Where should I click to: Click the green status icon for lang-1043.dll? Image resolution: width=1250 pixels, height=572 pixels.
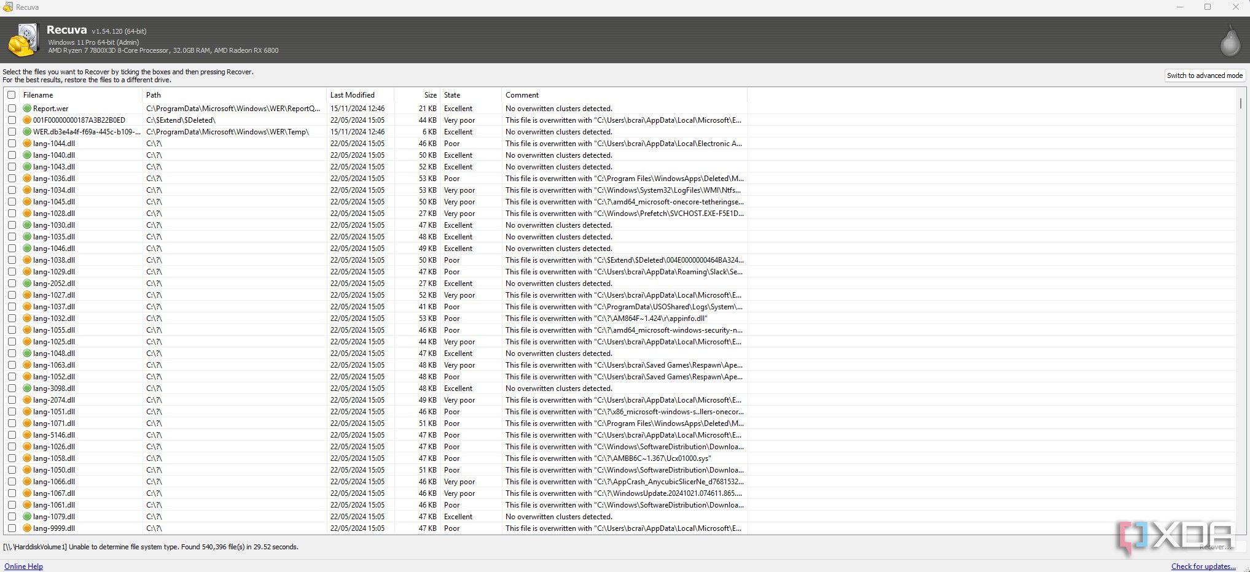[x=27, y=167]
